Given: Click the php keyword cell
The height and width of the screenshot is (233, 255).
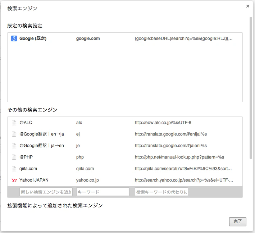Looking at the screenshot, I should pyautogui.click(x=80, y=157).
